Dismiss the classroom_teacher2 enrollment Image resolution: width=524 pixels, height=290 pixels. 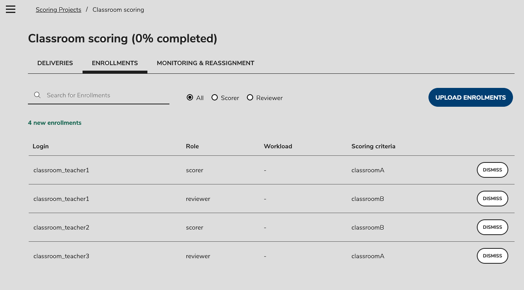[492, 227]
